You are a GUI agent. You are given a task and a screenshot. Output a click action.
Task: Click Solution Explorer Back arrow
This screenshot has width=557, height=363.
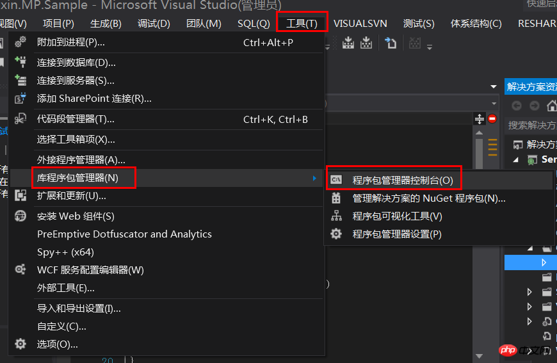pyautogui.click(x=517, y=106)
